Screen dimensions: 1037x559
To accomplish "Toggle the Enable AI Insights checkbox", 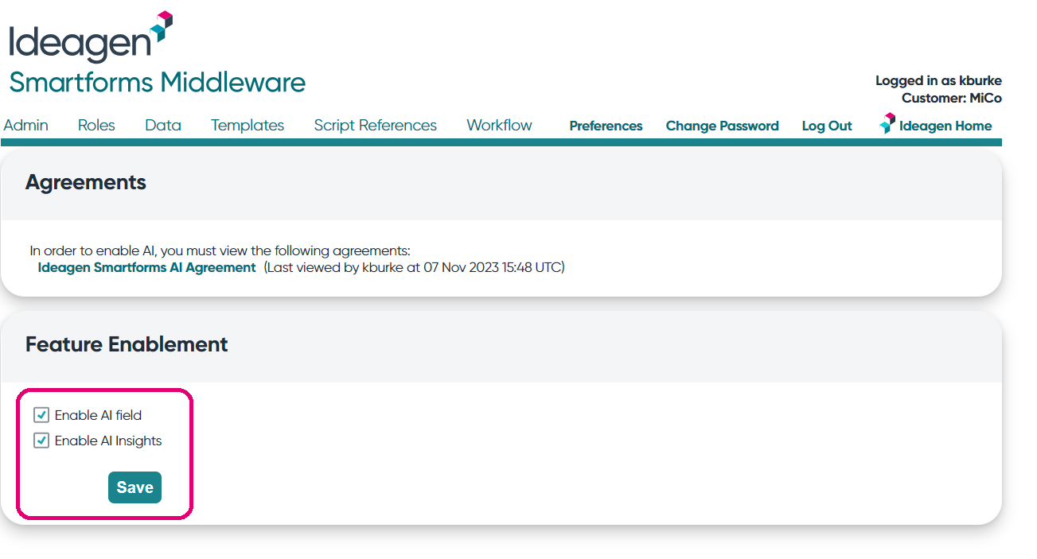I will pos(41,441).
